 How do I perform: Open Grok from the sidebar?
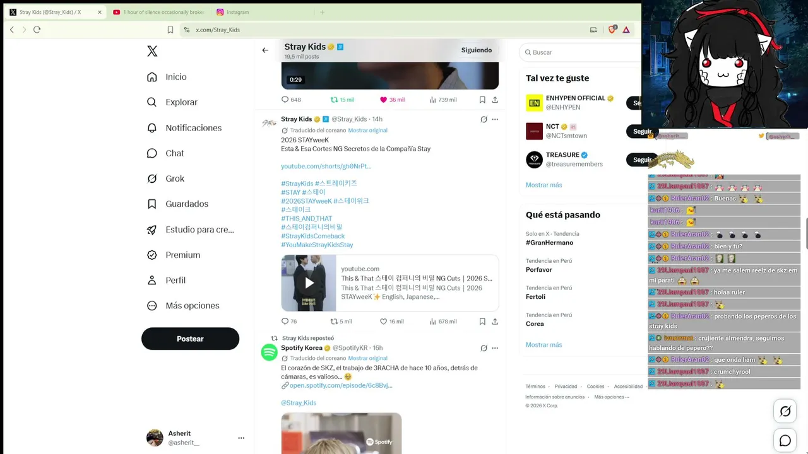[165, 178]
